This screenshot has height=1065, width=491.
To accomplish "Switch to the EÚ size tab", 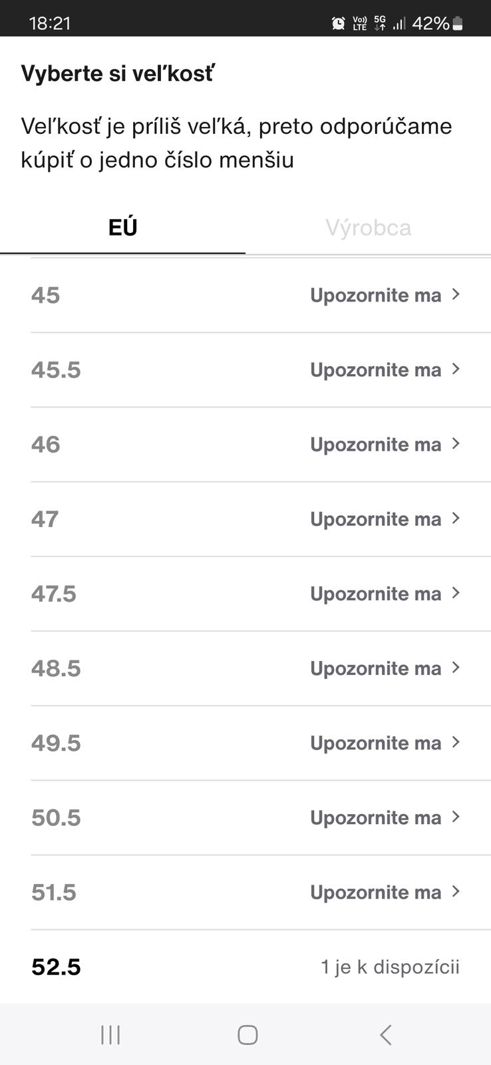I will tap(122, 228).
